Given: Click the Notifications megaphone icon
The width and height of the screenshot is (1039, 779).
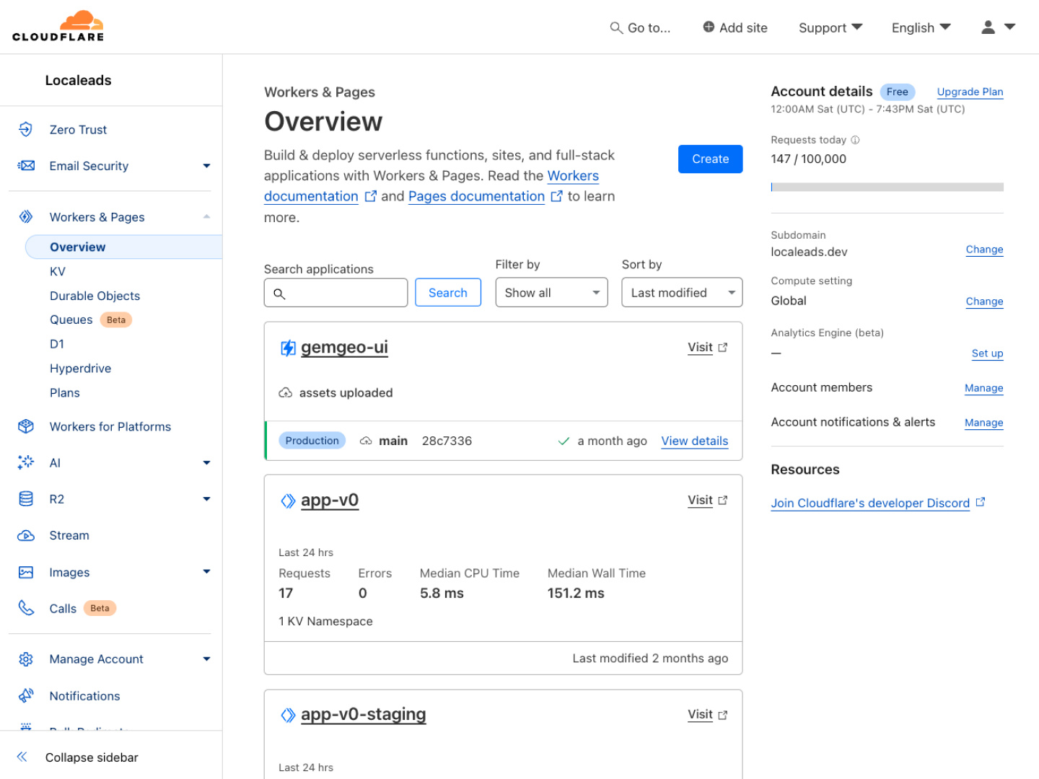Looking at the screenshot, I should pyautogui.click(x=26, y=695).
